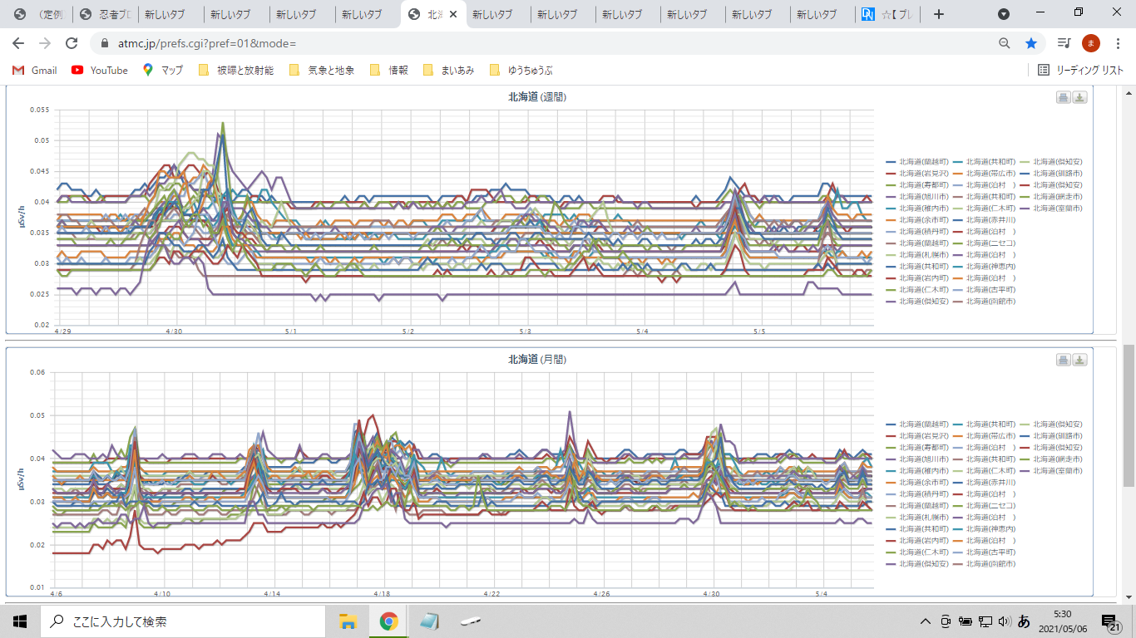The height and width of the screenshot is (638, 1136).
Task: Print the 北海道 (週間) weekly chart
Action: point(1063,97)
